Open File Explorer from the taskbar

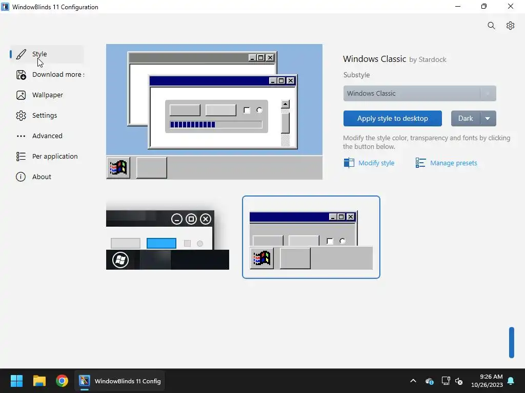39,381
